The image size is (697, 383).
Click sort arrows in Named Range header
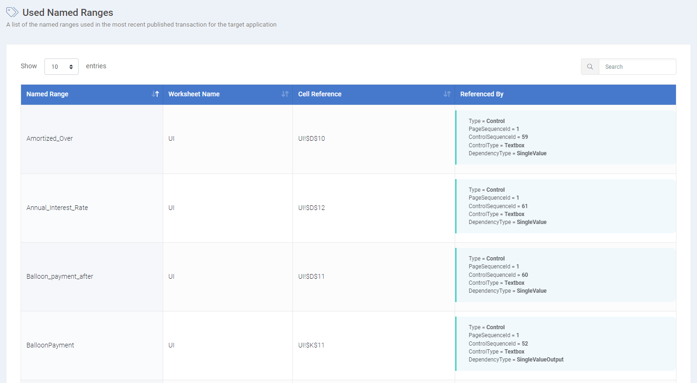point(155,94)
